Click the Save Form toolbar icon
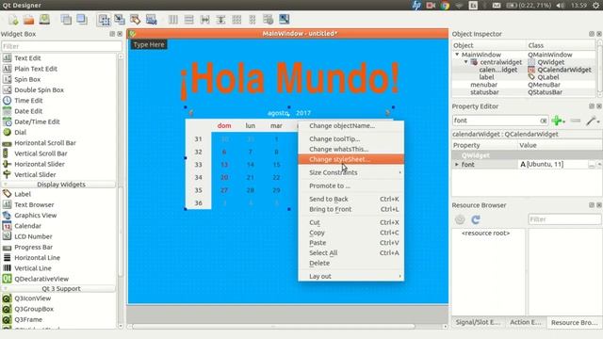The image size is (603, 339). pyautogui.click(x=44, y=19)
